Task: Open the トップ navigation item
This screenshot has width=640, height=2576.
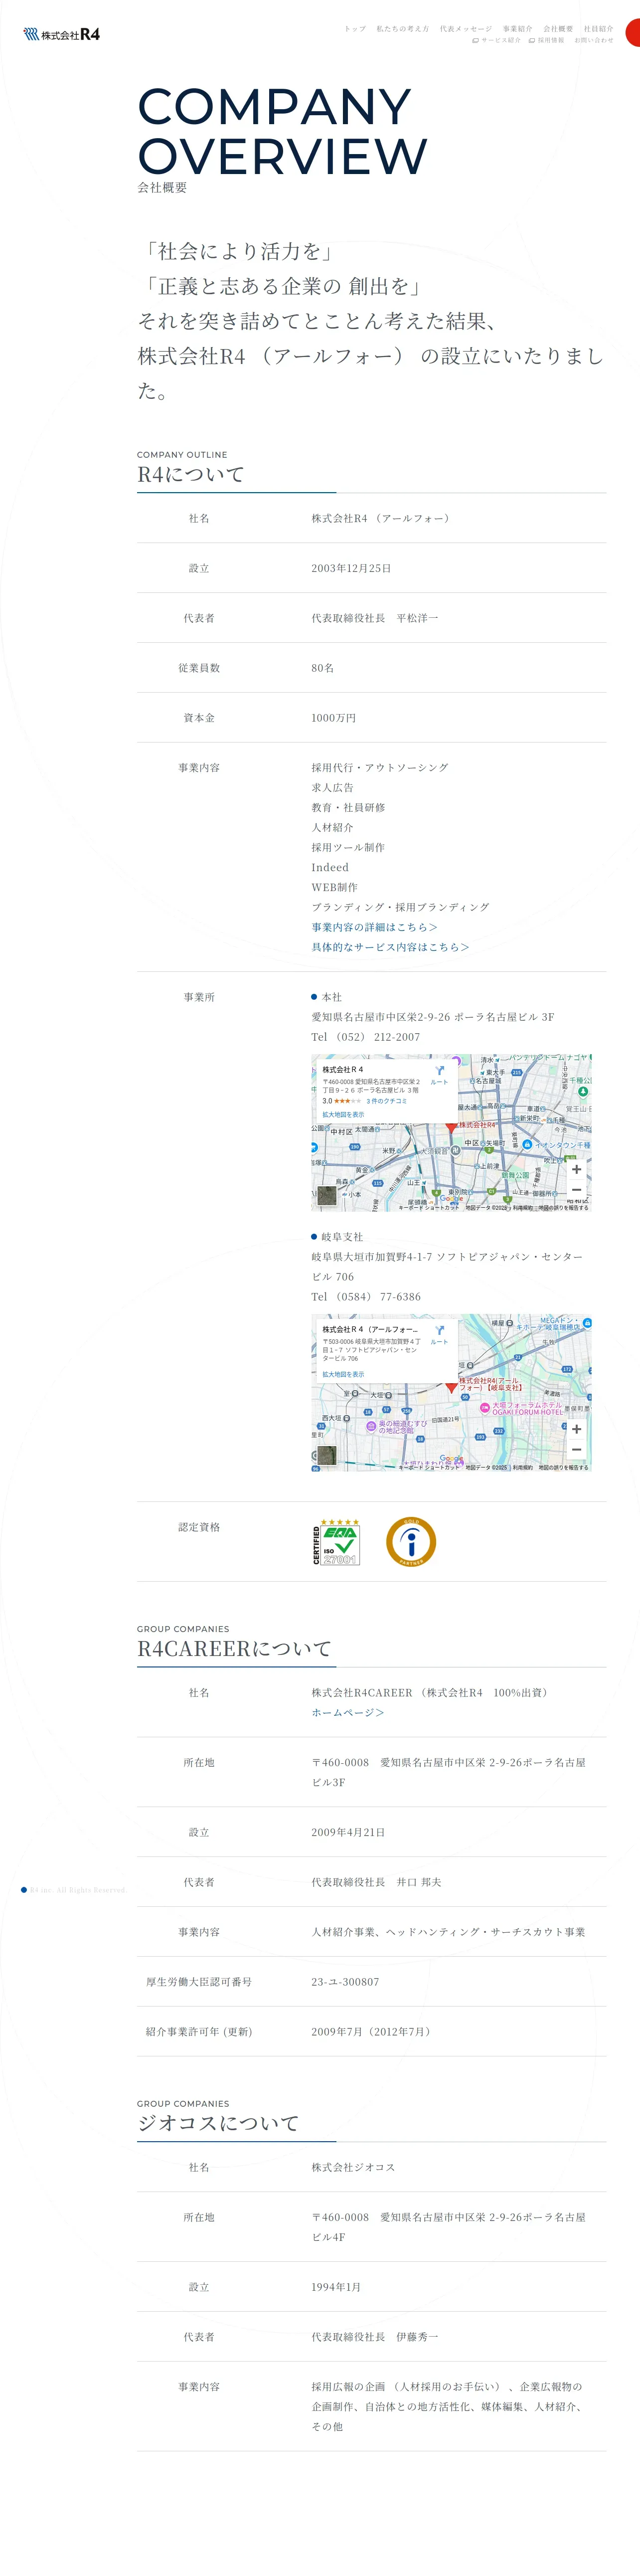Action: tap(355, 29)
